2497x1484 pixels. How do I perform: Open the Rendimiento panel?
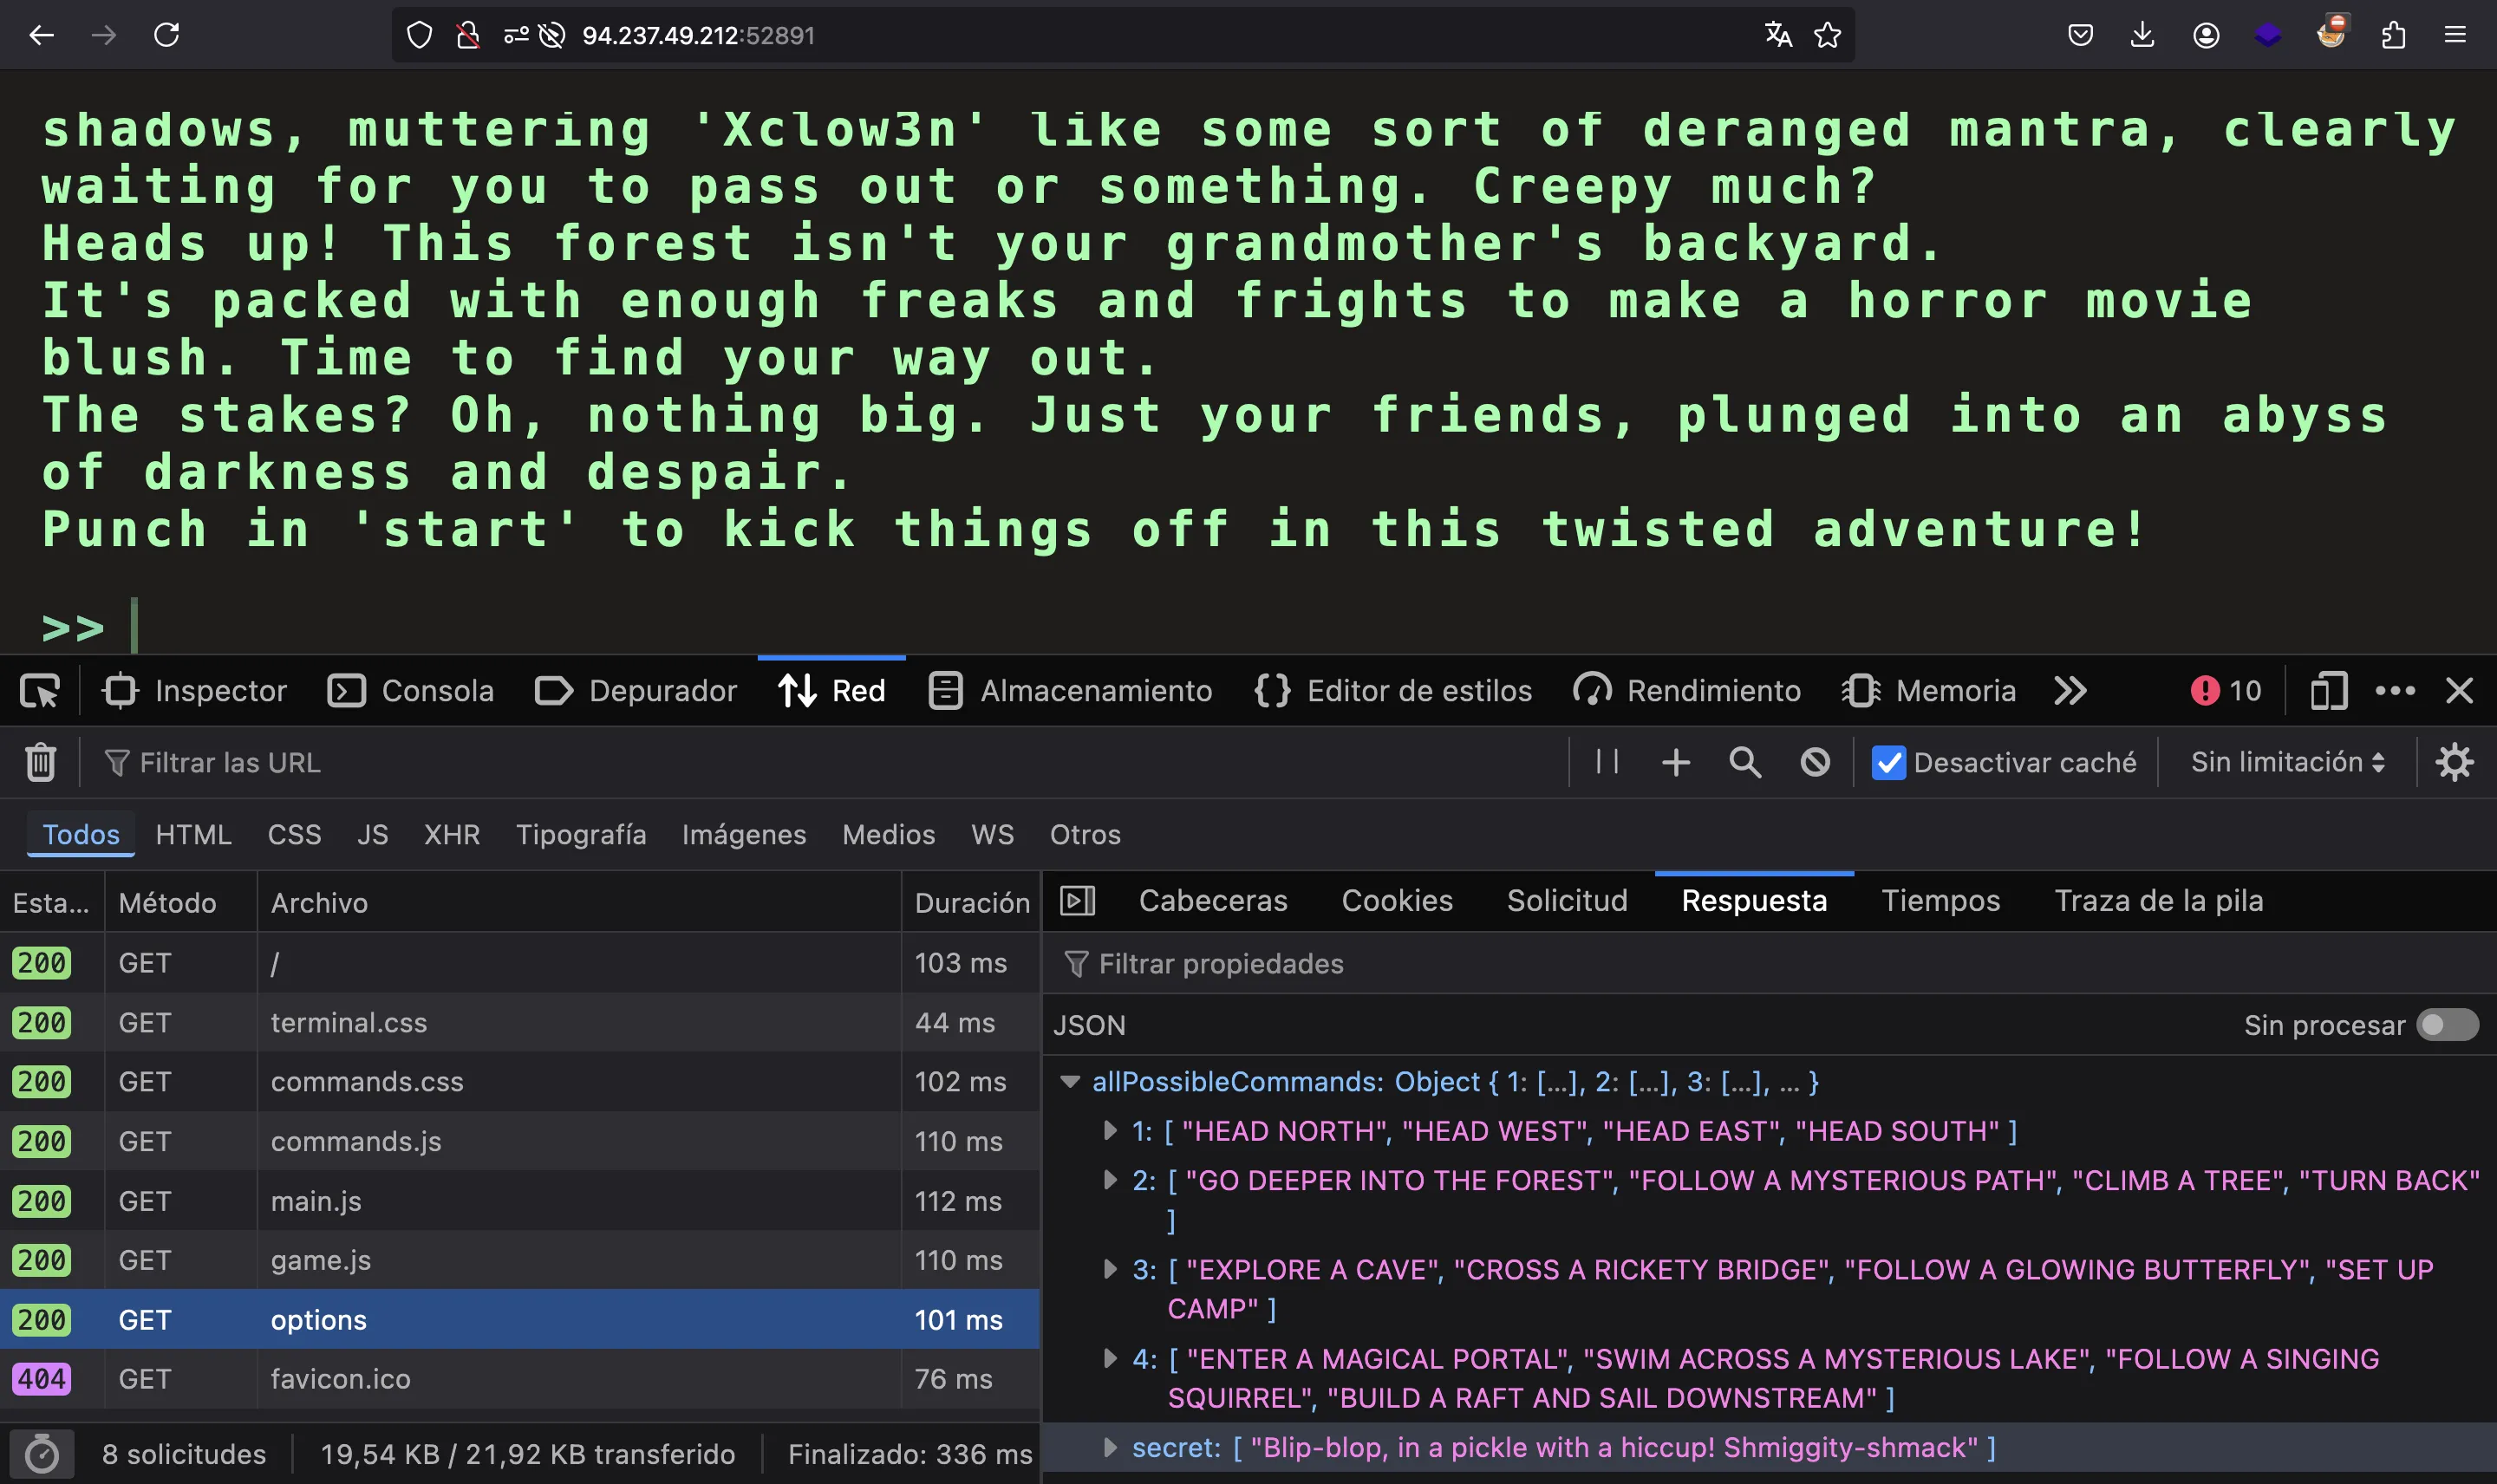(1712, 689)
